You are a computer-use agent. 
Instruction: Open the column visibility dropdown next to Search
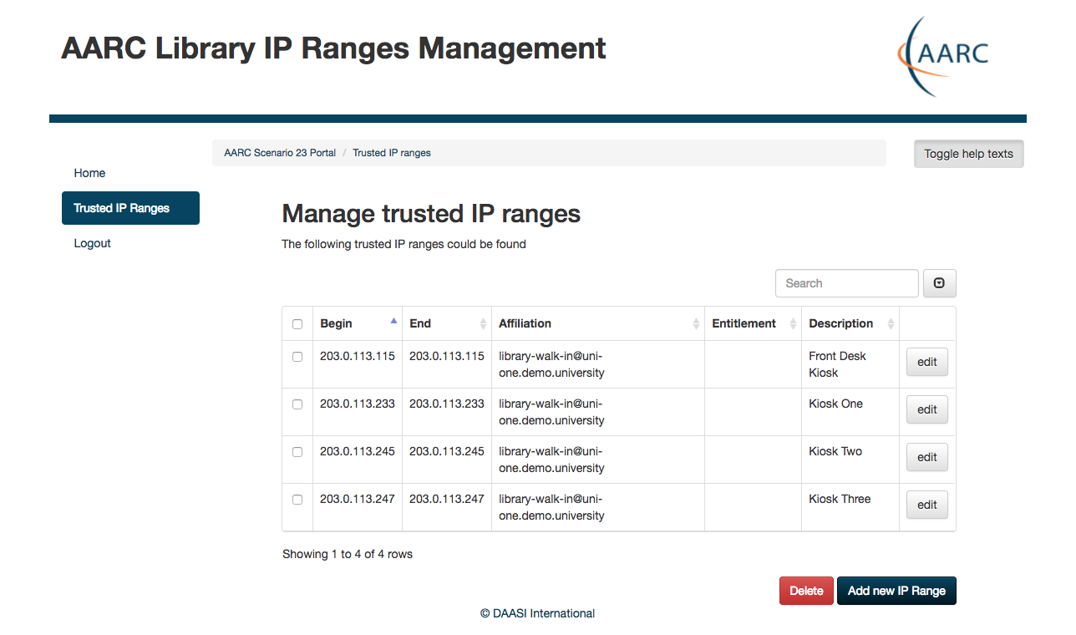point(939,283)
